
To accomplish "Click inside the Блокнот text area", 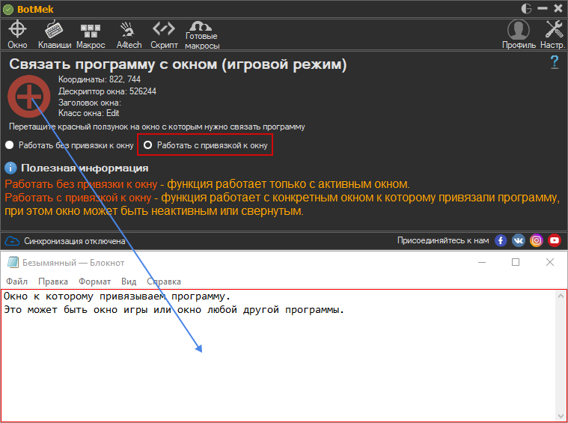I will 278,356.
